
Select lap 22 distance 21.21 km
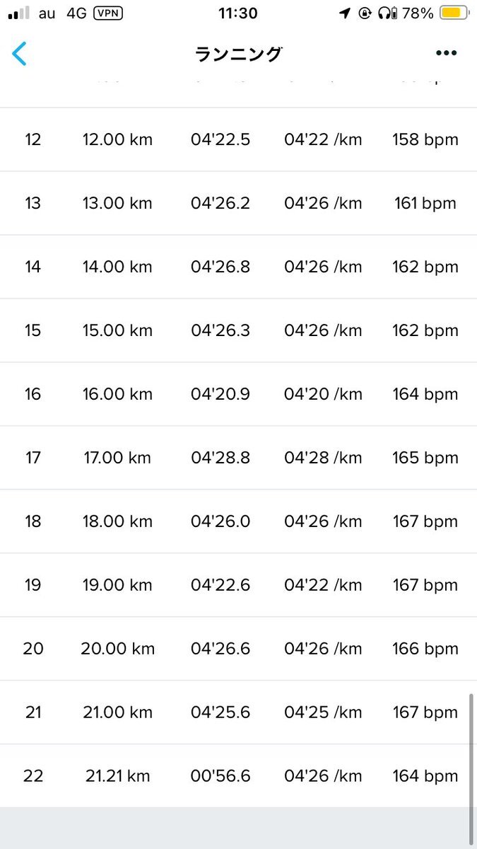pos(117,776)
